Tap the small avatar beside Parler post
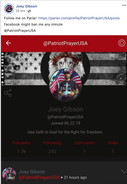 click(9, 174)
